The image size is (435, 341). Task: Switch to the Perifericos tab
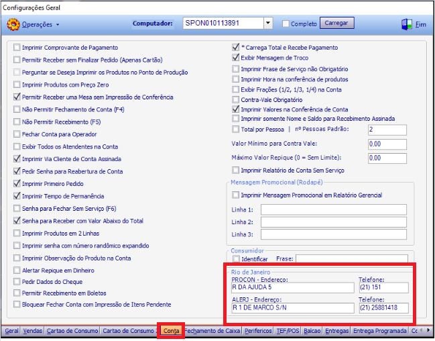pos(258,331)
